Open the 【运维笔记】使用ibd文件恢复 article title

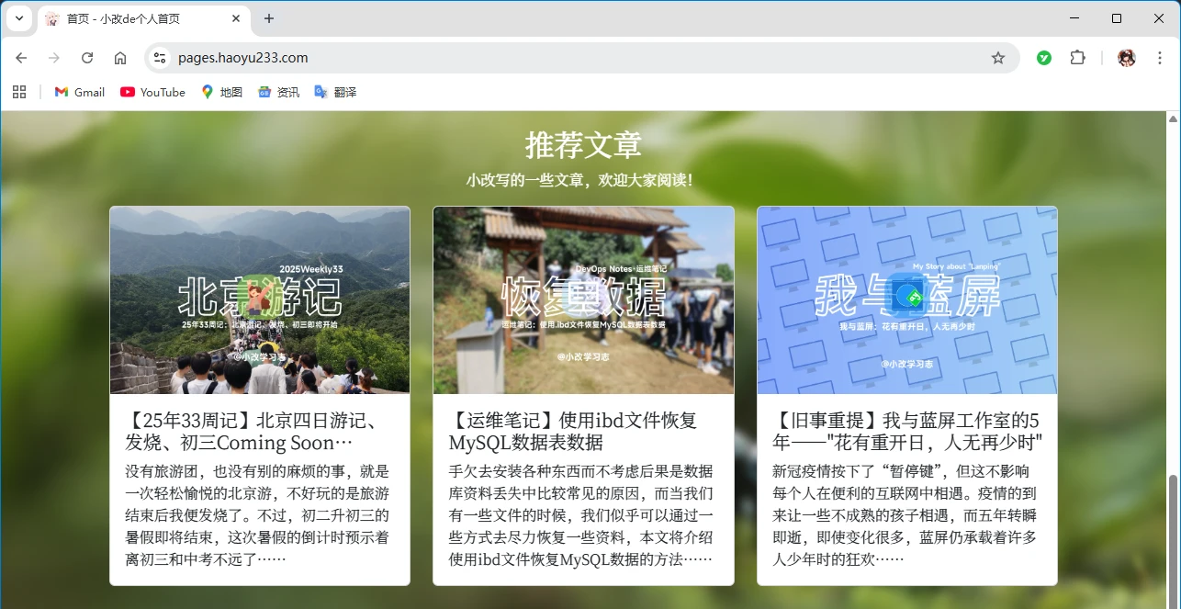(x=573, y=431)
